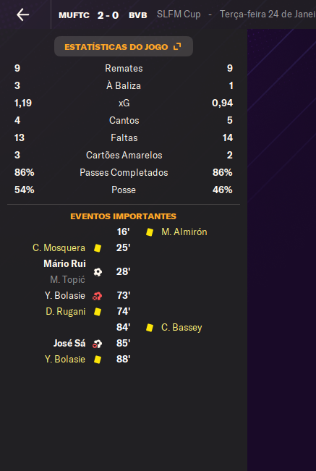This screenshot has height=471, width=316.
Task: Click the yellow card icon at 88'
Action: pos(98,360)
